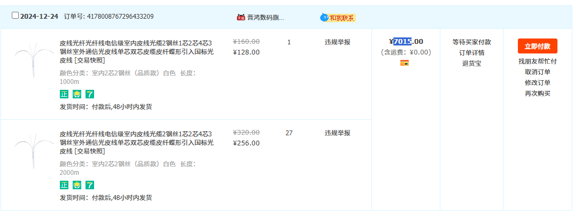The image size is (574, 216).
Task: Select 修改订单 to modify the order
Action: (537, 83)
